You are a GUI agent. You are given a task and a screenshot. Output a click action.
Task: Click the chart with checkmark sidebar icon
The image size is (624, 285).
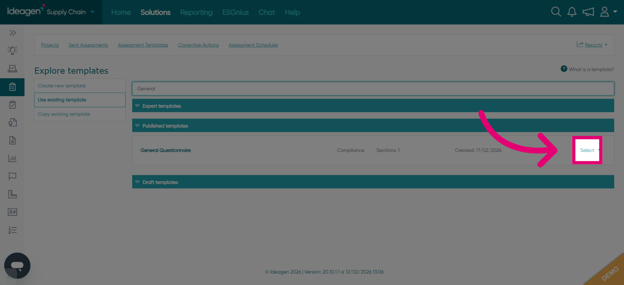12,68
